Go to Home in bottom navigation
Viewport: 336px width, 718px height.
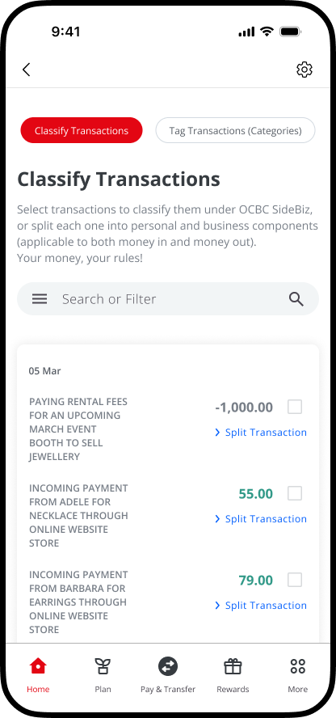pos(38,675)
